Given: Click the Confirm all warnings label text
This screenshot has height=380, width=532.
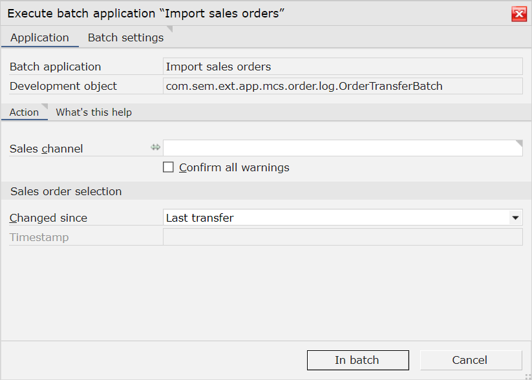Looking at the screenshot, I should [x=234, y=167].
